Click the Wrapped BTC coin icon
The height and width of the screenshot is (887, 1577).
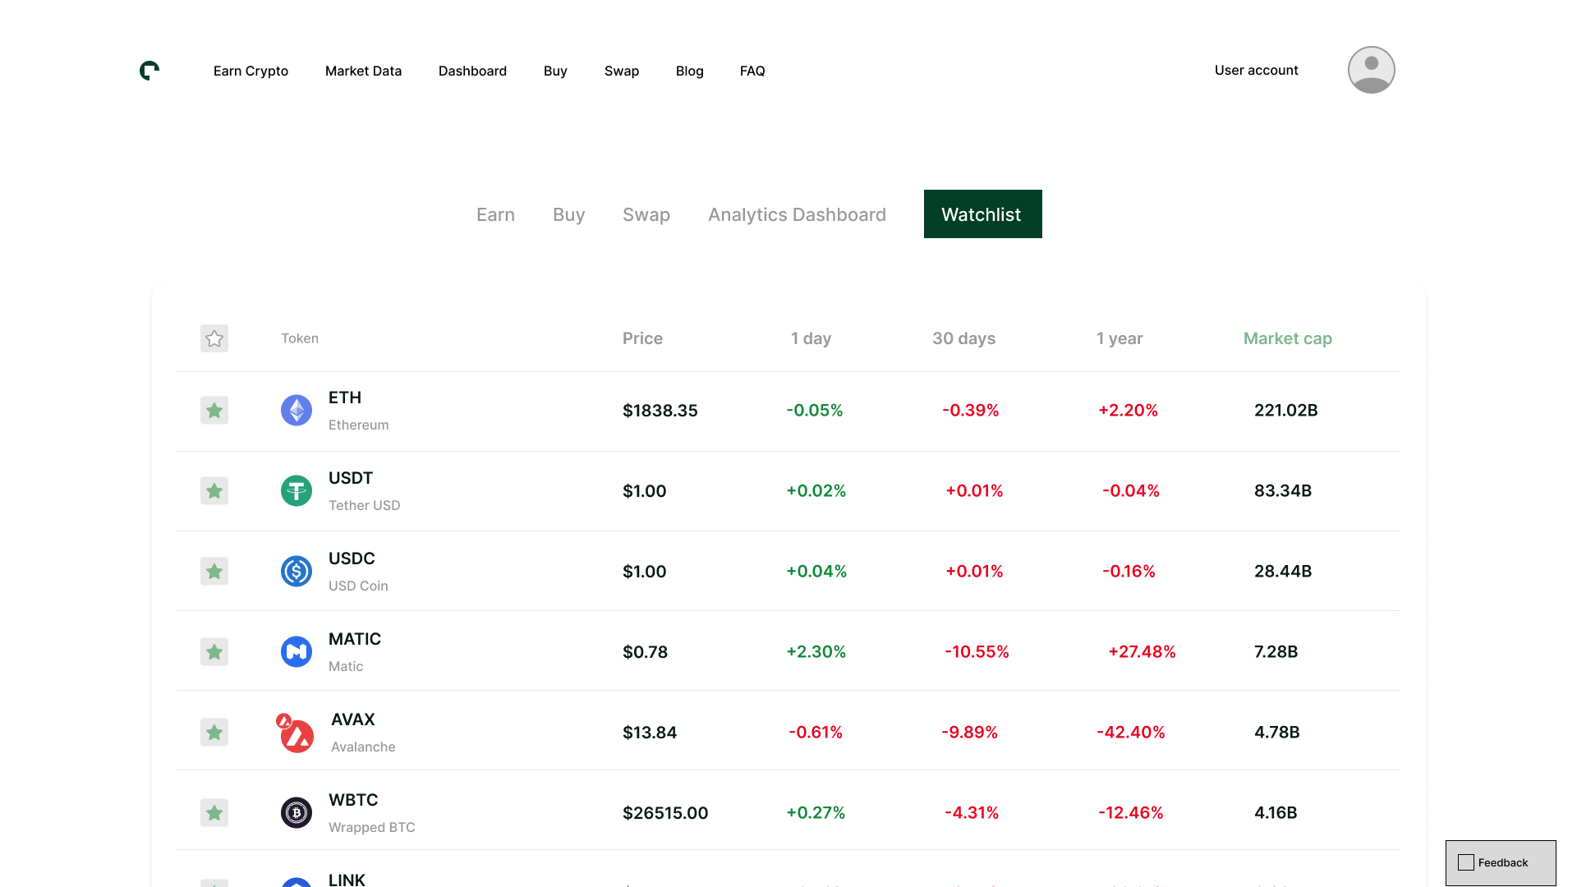tap(297, 812)
